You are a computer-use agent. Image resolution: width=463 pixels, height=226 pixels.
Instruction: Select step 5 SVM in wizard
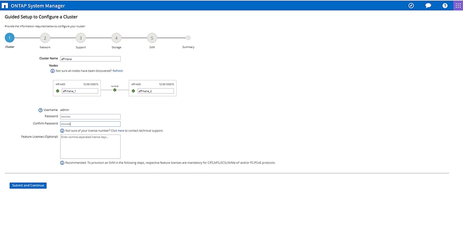click(152, 38)
